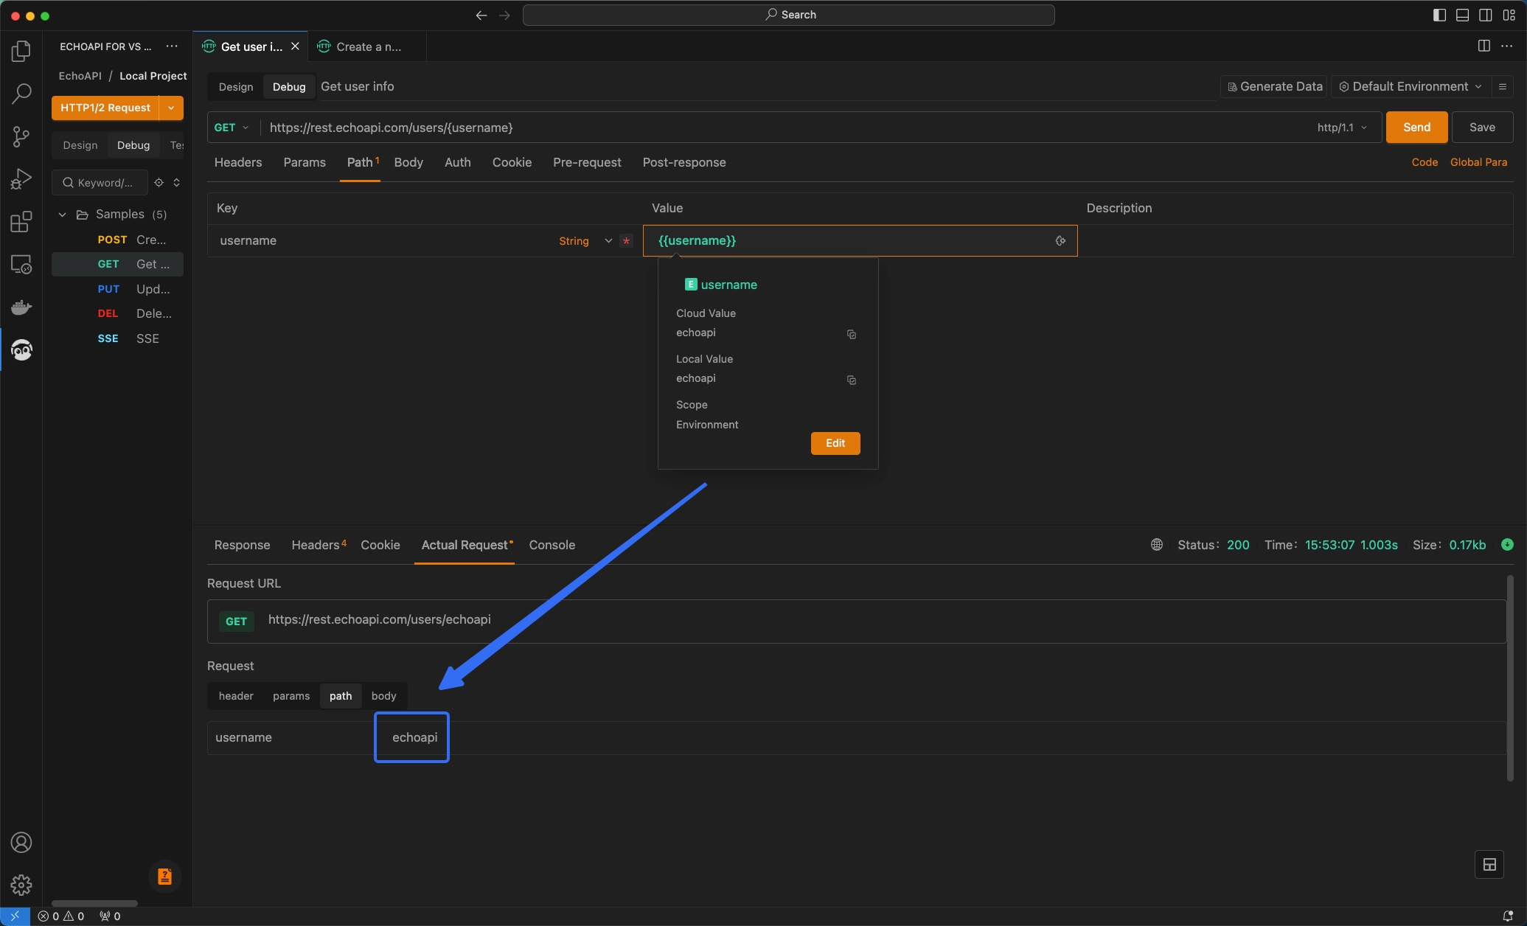Screen dimensions: 1527x926
Task: Open the Code link
Action: [1425, 162]
